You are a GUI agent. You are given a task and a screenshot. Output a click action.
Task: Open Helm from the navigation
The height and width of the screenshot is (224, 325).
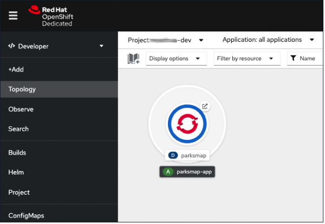coord(16,172)
